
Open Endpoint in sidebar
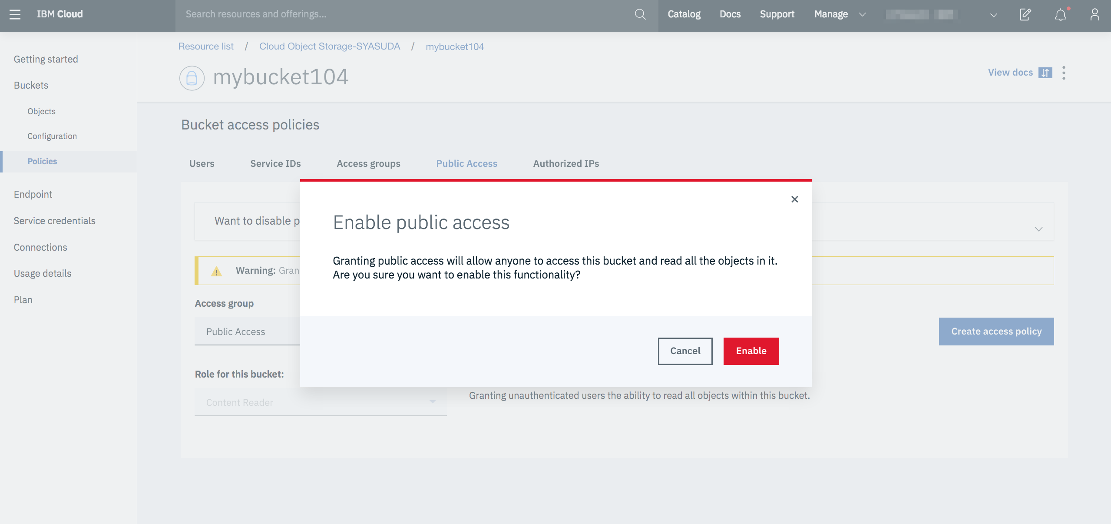[33, 194]
